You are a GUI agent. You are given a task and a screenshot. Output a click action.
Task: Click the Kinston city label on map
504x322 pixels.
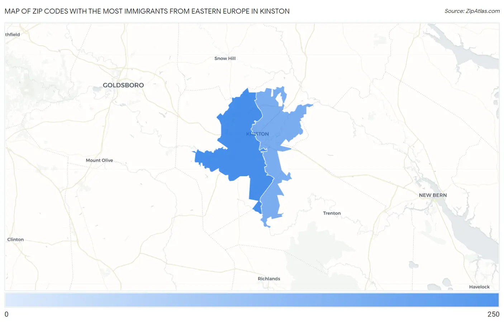pos(257,134)
